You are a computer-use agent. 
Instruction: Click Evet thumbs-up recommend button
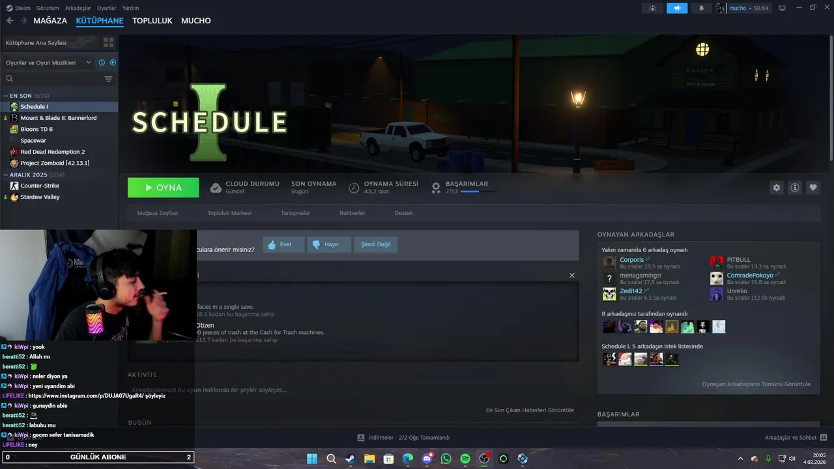point(283,244)
